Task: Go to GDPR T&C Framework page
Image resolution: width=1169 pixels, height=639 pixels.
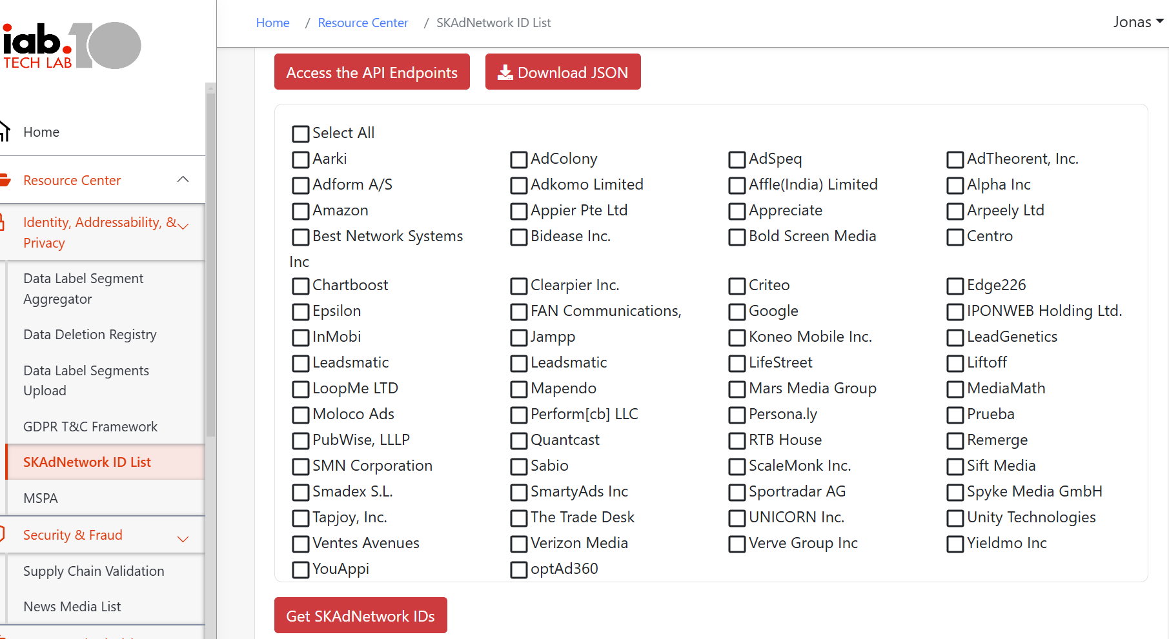Action: [x=90, y=427]
